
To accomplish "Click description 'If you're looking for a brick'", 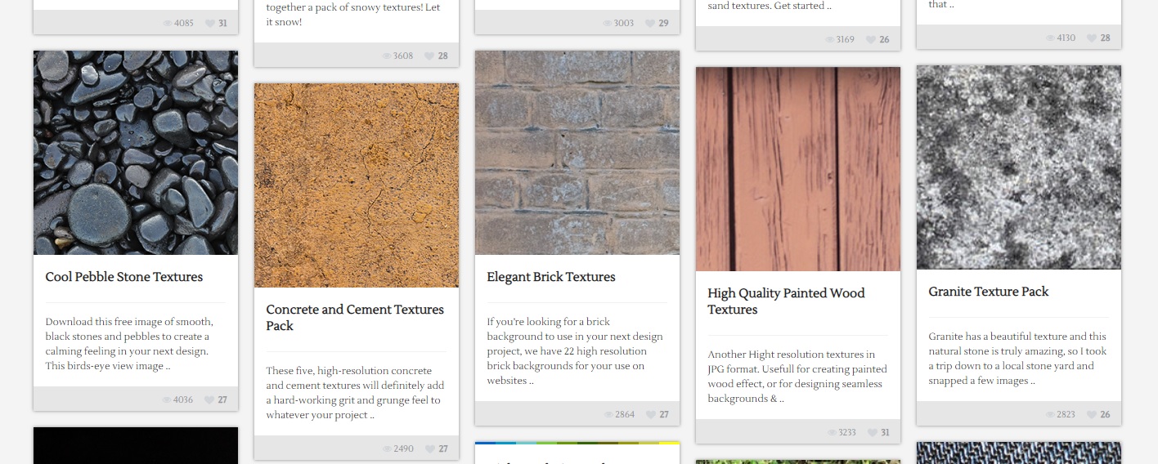I will [x=575, y=351].
